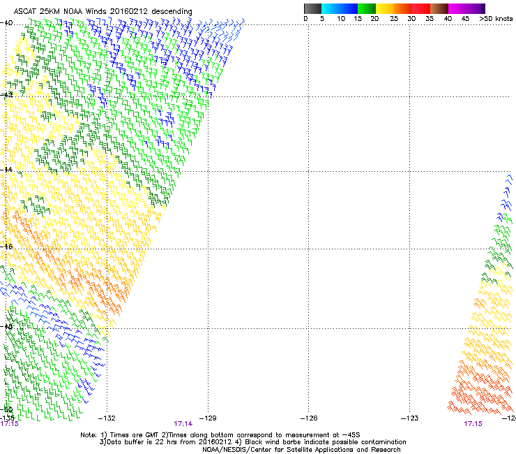Screen dimensions: 516x454
Task: Pick the green 15-20 knots legend segment
Action: [367, 8]
